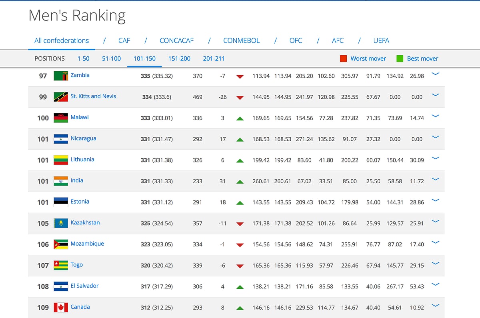This screenshot has width=480, height=318.
Task: Click the Nicaragua flag icon
Action: [60, 138]
